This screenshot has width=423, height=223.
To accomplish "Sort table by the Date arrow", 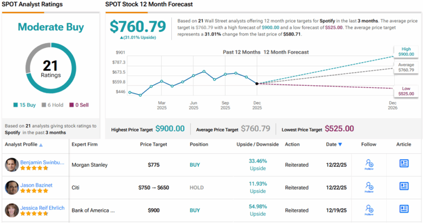I will click(340, 145).
